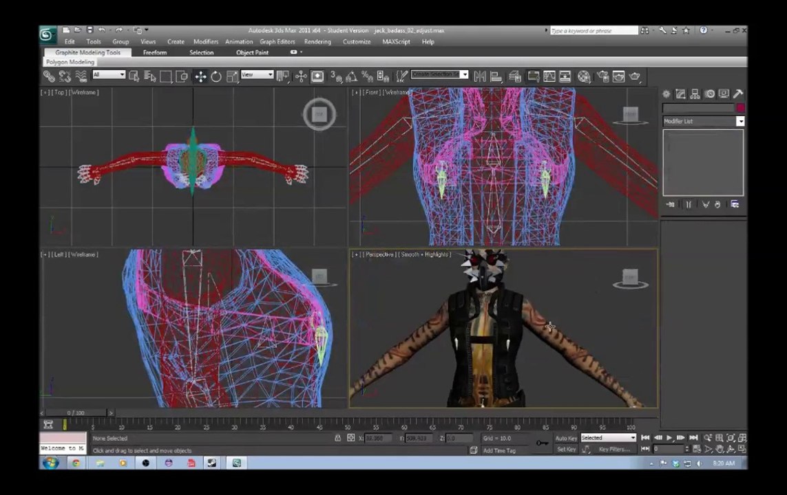
Task: Open the Schematic View icon
Action: click(x=565, y=76)
